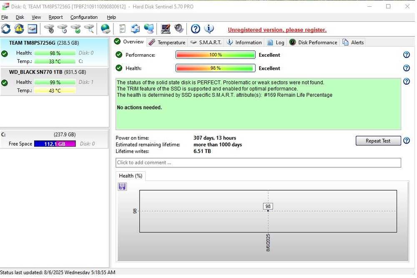Click the WD_BLACK 43 °C temperature bar
The image size is (417, 278).
55,91
